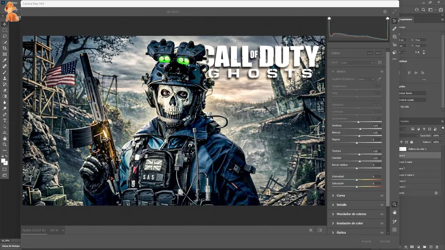Screen dimensions: 445x250
Task: Expand the Gradación de color section
Action: click(x=333, y=223)
